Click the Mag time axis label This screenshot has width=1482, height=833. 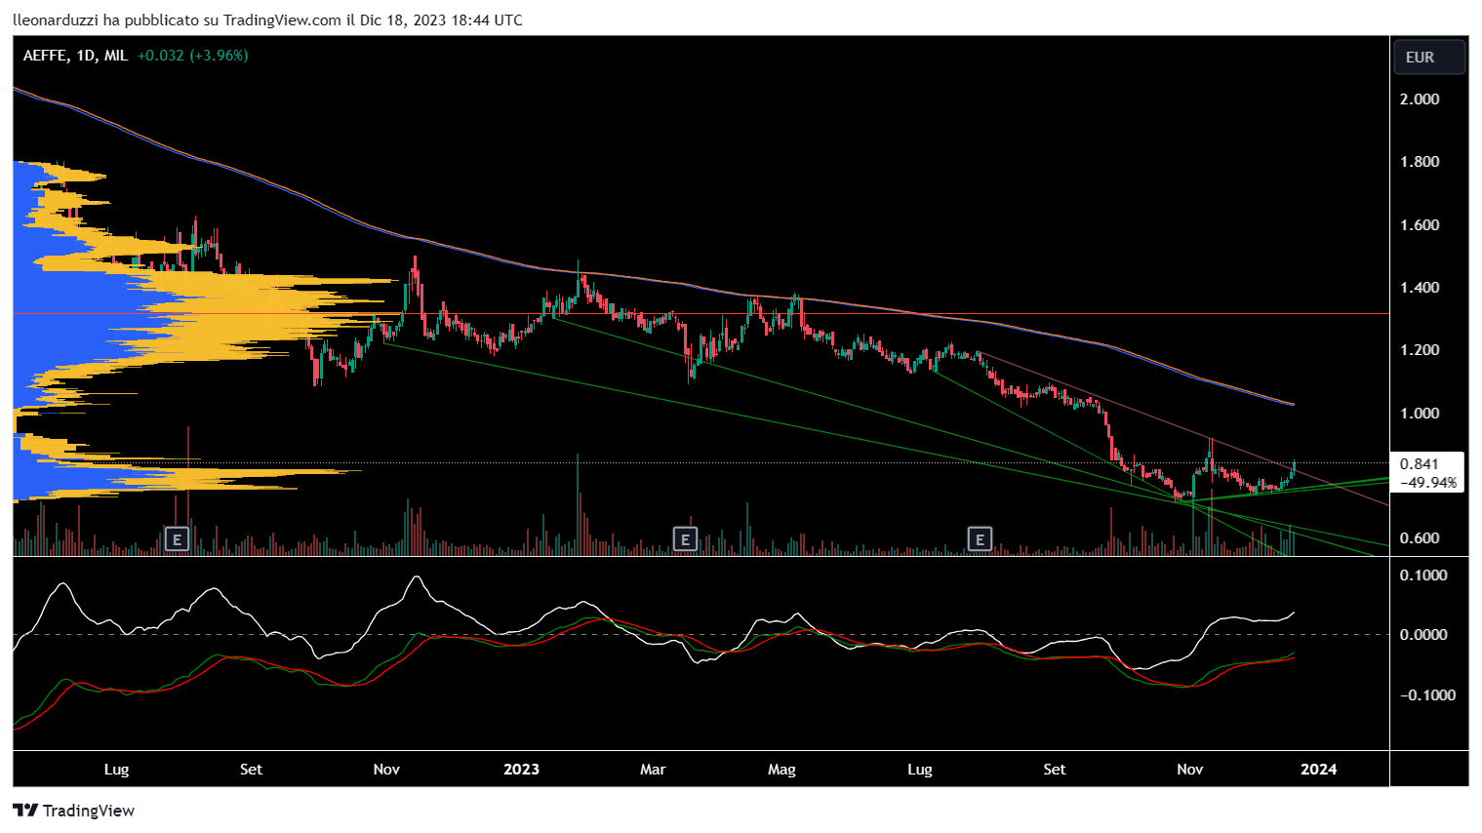[781, 770]
